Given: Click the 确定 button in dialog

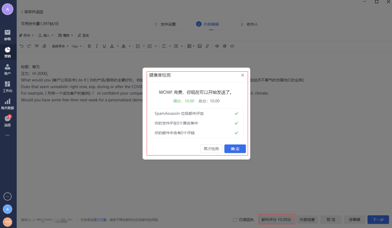Looking at the screenshot, I should 235,149.
